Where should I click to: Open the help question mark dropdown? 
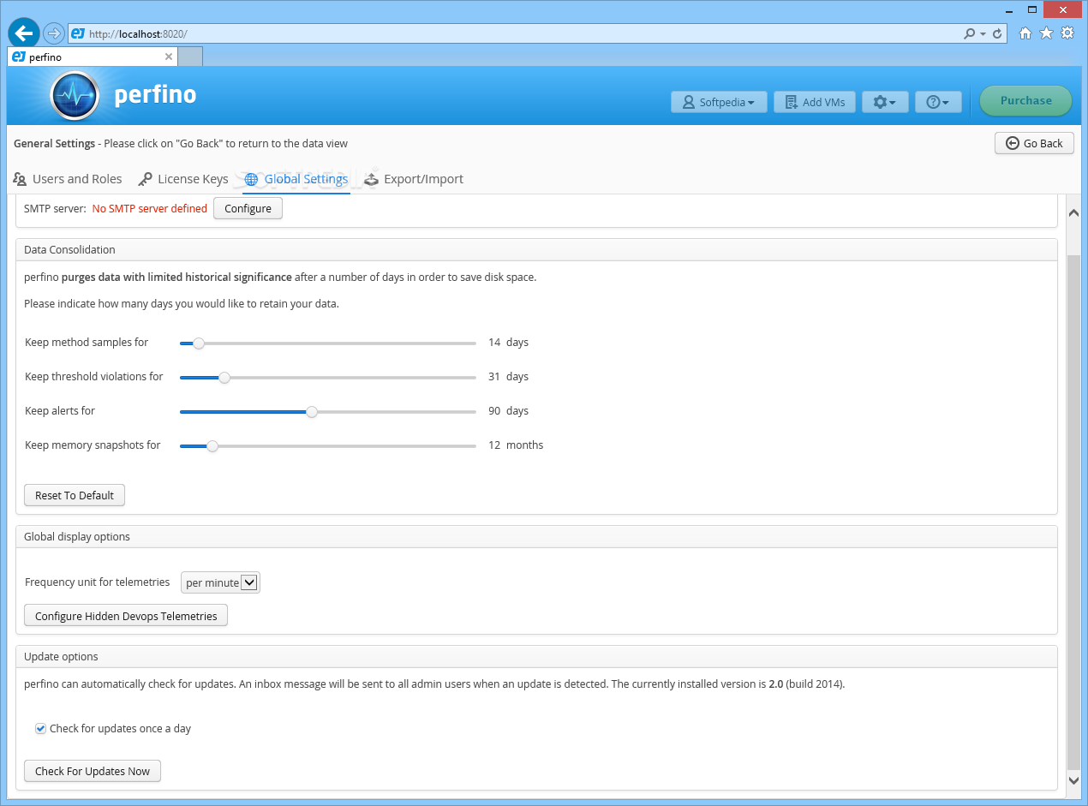tap(938, 102)
